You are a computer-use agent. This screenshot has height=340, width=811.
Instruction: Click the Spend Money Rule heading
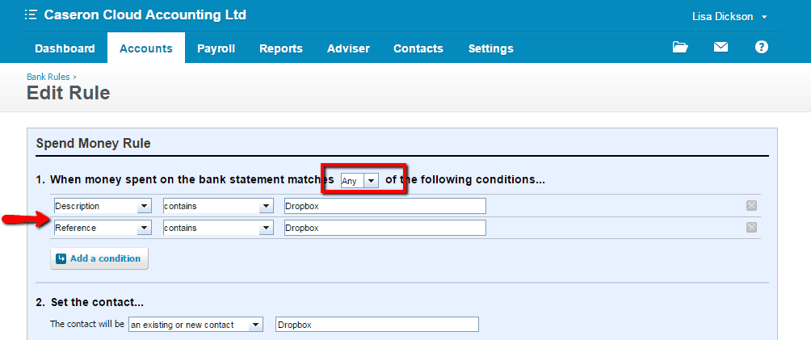click(x=93, y=143)
